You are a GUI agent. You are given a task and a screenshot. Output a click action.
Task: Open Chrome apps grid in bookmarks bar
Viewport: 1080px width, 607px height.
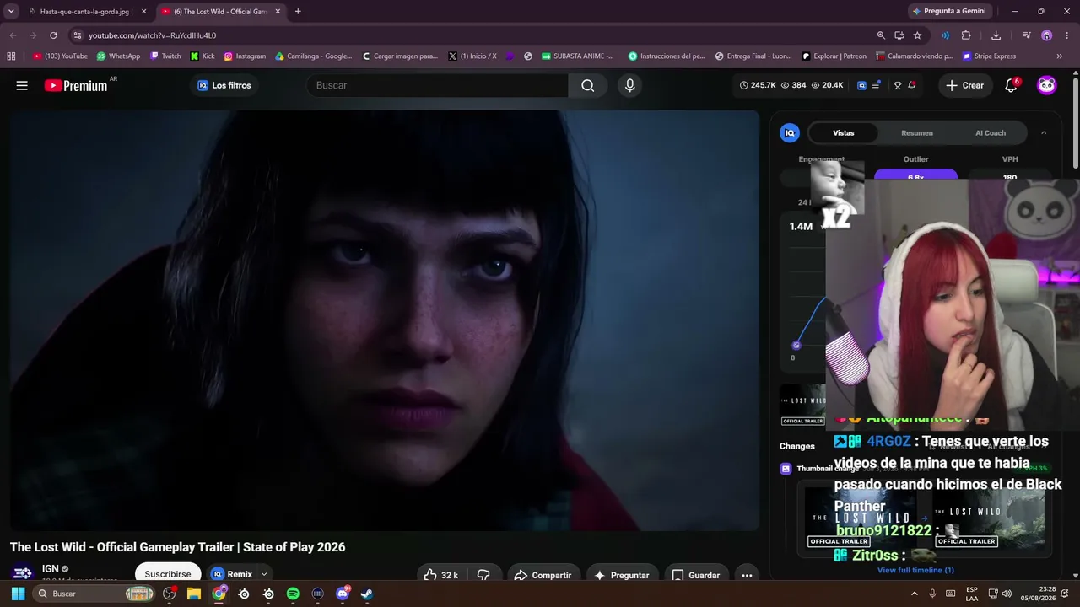coord(11,56)
